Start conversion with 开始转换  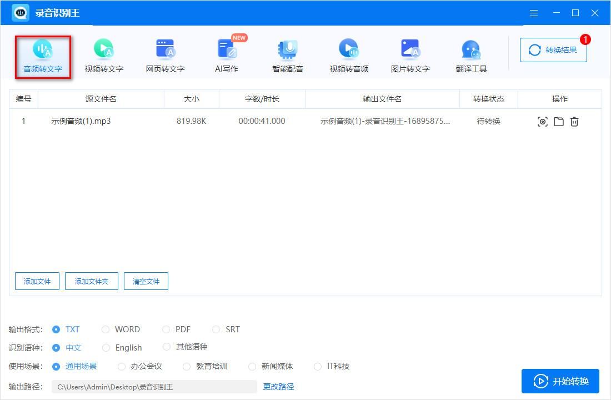pyautogui.click(x=560, y=381)
